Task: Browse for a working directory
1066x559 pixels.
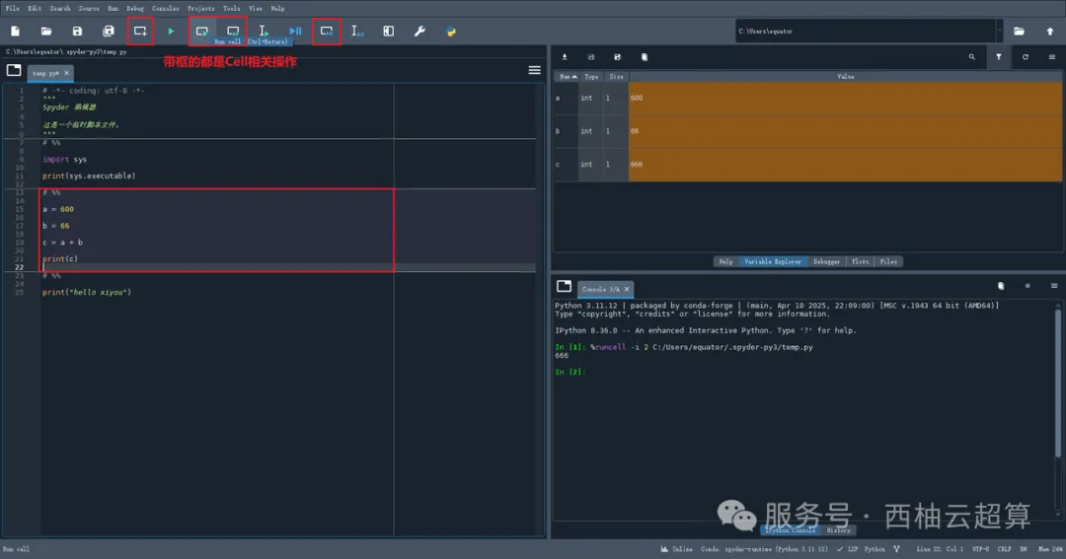Action: (1019, 32)
